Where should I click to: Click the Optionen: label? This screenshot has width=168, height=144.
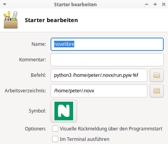[x=35, y=129]
